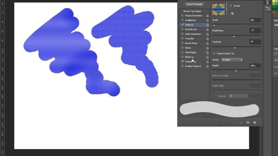Click the Contrast value field
Viewport: 278px width, 156px height.
pyautogui.click(x=255, y=42)
